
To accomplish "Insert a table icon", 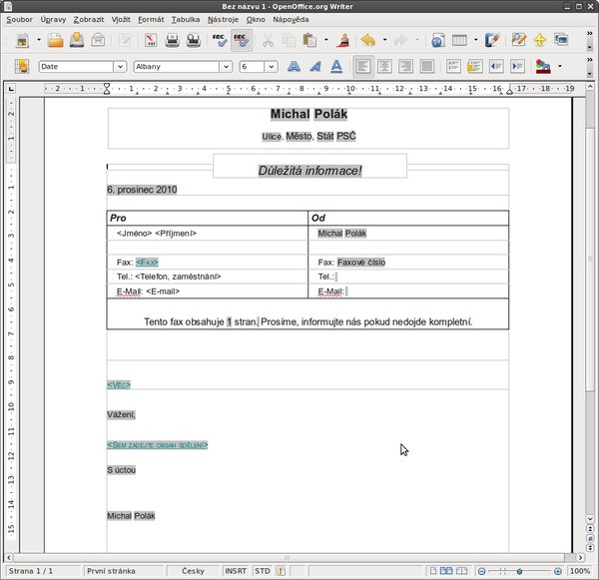I will coord(459,40).
